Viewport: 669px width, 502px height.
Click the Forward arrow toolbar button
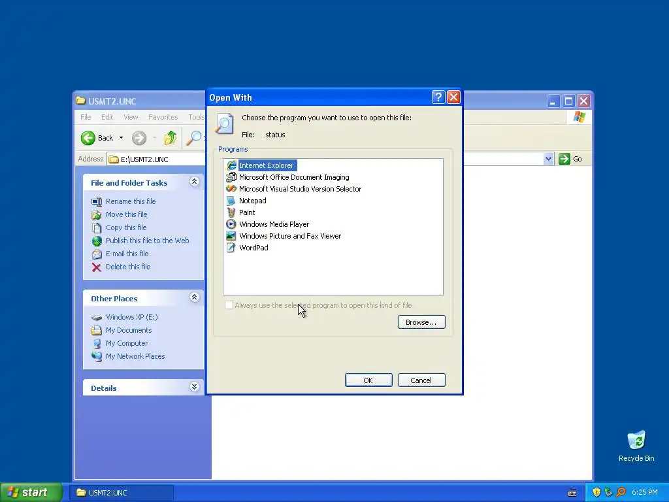click(x=139, y=138)
